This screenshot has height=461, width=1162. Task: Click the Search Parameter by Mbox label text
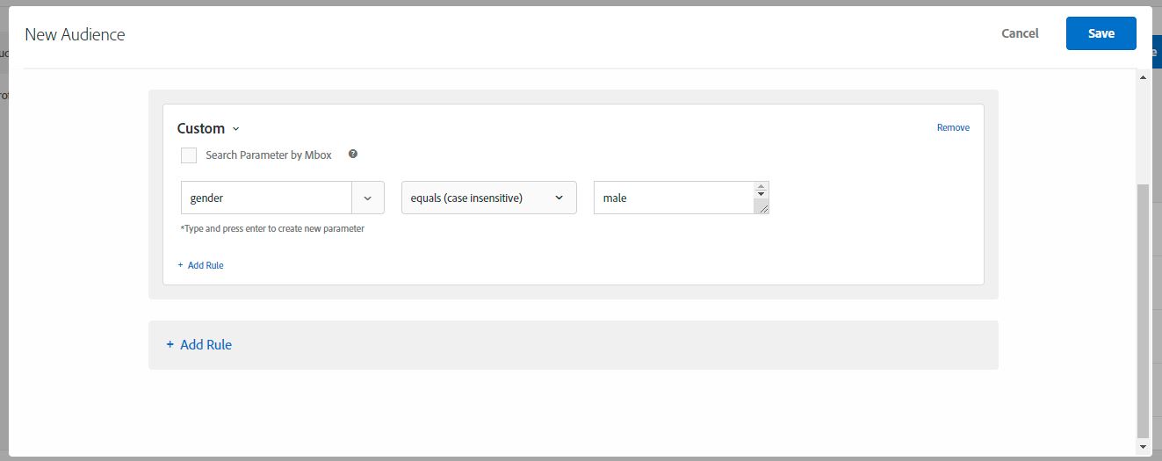tap(269, 155)
